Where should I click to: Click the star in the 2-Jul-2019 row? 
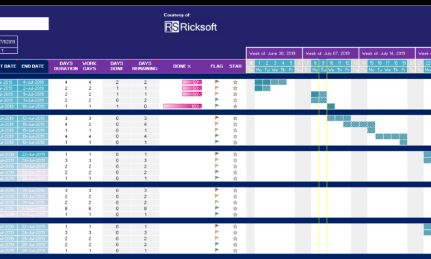coord(235,88)
